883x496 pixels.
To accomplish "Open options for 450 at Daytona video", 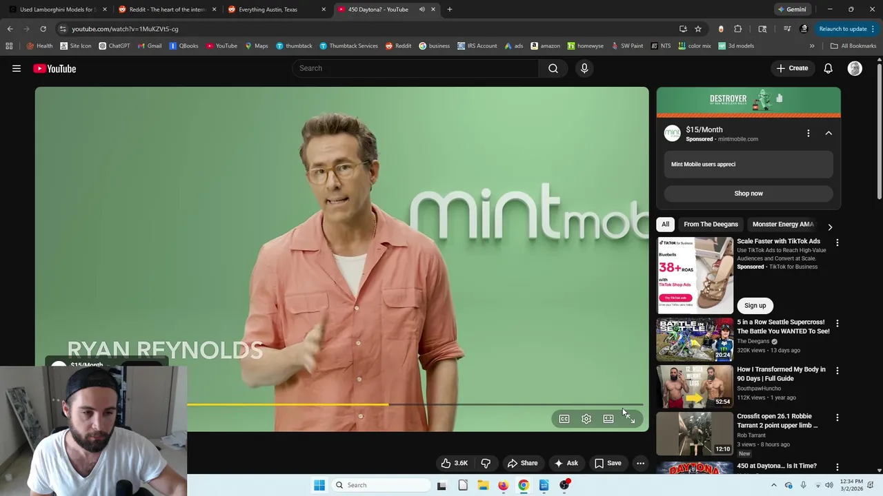I will (837, 467).
